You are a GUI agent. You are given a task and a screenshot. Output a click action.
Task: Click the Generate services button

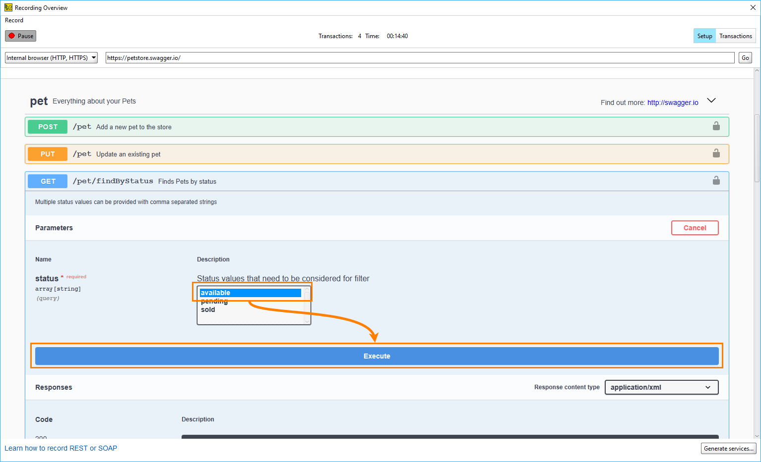point(728,448)
